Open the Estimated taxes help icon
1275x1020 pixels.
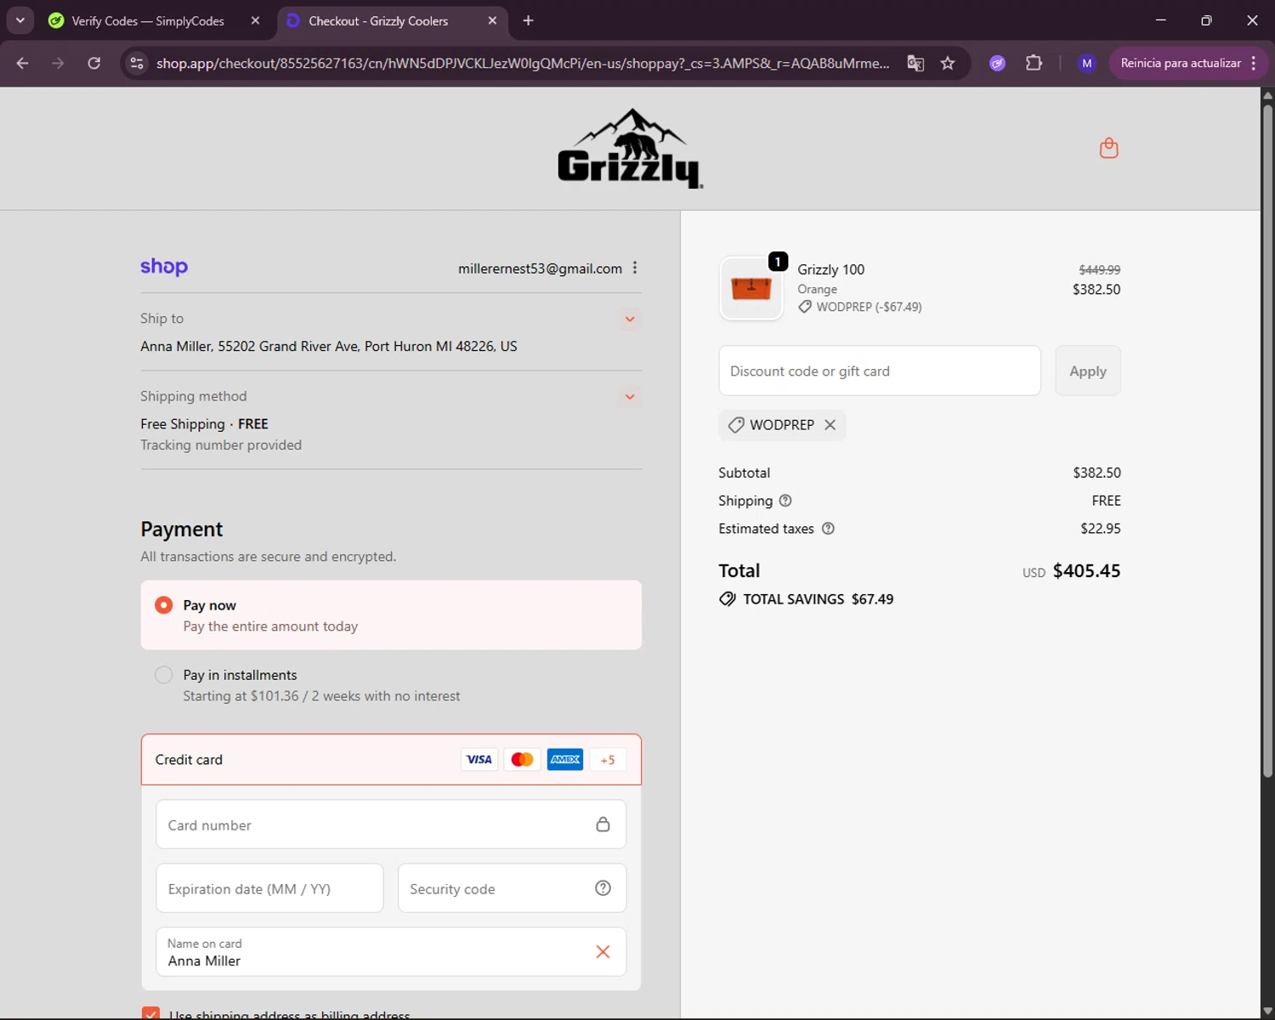pos(828,529)
